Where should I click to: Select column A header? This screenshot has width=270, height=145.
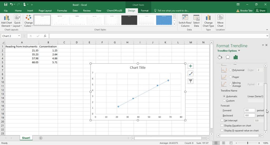[22, 42]
